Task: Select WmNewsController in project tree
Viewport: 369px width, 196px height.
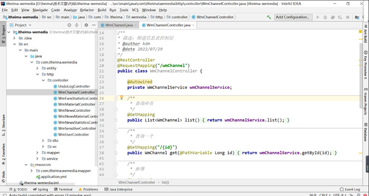Action: (74, 110)
